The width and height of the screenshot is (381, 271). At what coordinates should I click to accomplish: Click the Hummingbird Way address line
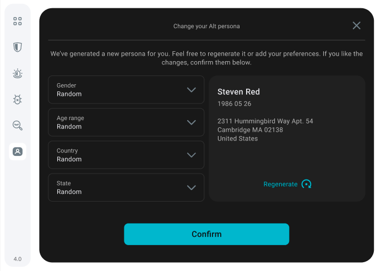[265, 121]
